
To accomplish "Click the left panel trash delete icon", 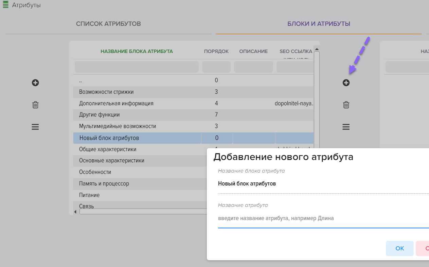I will [35, 105].
